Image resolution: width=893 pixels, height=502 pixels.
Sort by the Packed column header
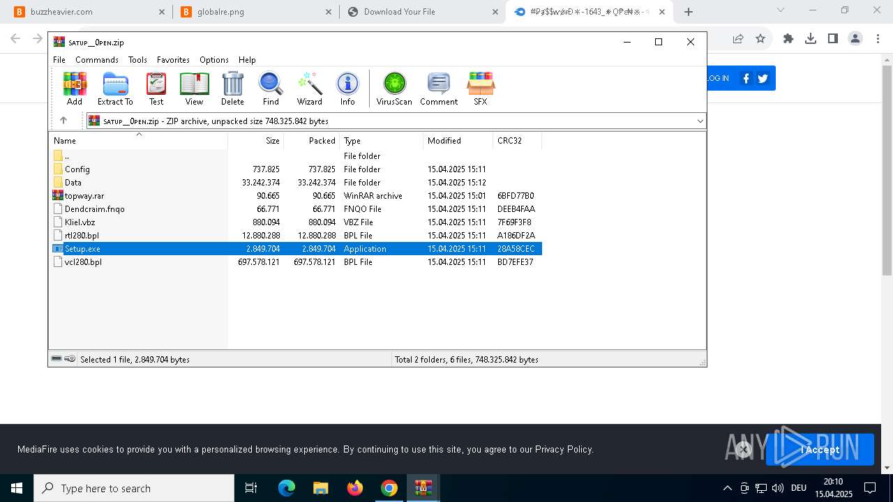pos(312,141)
